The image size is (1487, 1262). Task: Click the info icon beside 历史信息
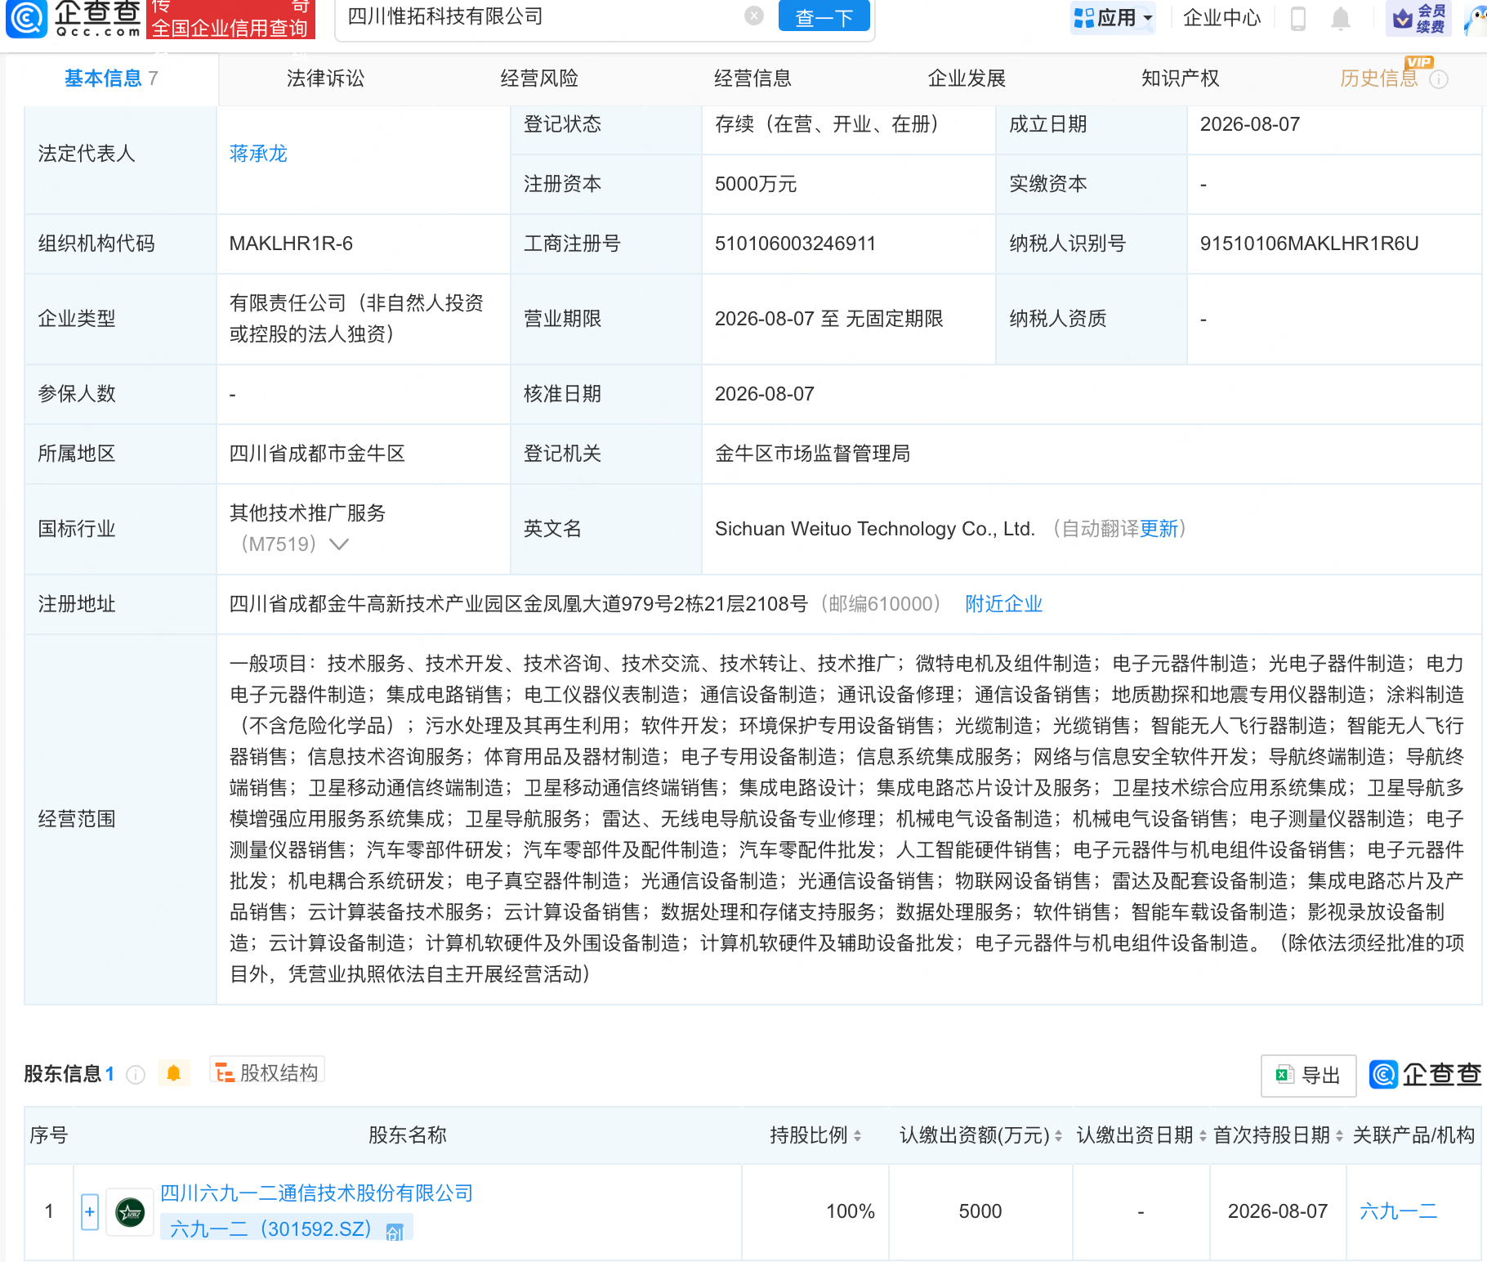(x=1439, y=79)
